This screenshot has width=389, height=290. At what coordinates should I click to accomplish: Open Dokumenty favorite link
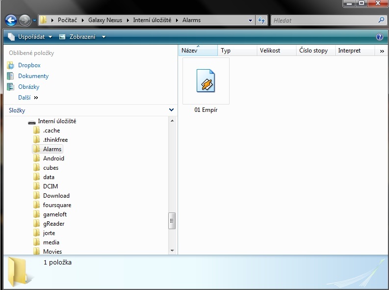pyautogui.click(x=33, y=76)
